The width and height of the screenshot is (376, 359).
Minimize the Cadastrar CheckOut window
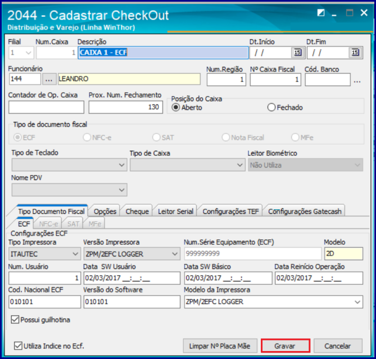[334, 14]
